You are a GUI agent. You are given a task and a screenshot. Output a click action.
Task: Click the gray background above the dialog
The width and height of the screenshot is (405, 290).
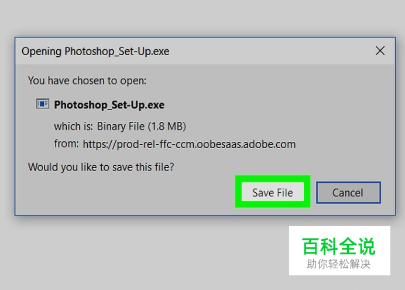[203, 17]
